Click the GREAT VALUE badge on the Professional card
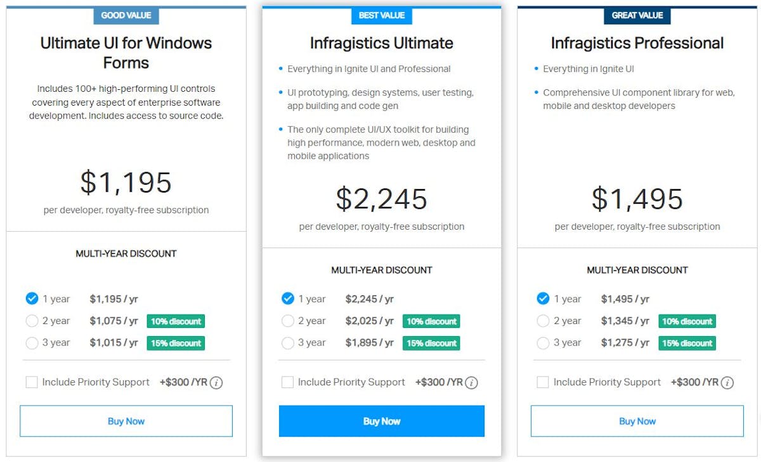 coord(637,16)
